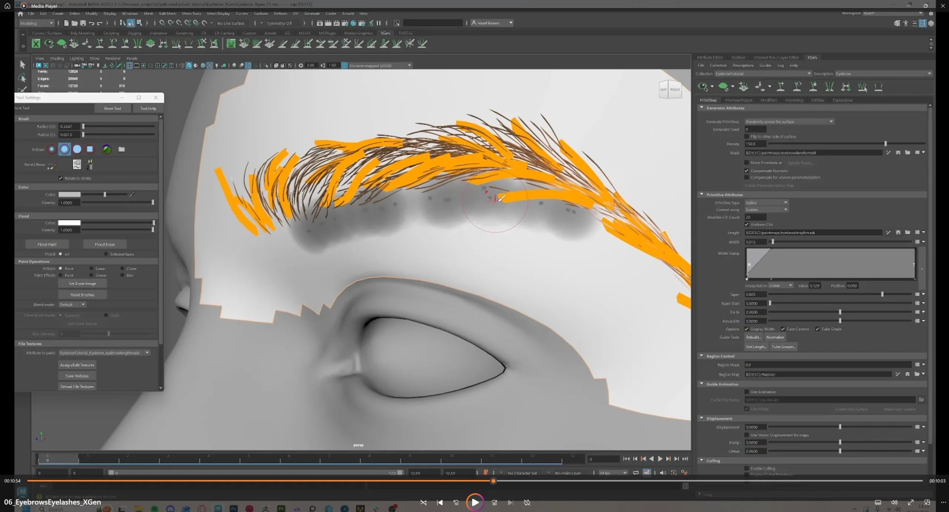Open the Hazel Brown user dropdown
The height and width of the screenshot is (512, 949).
tap(492, 23)
